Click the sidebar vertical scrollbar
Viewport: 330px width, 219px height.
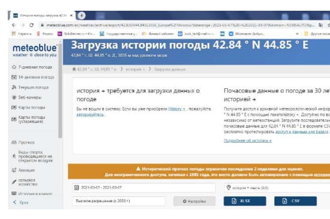60,90
